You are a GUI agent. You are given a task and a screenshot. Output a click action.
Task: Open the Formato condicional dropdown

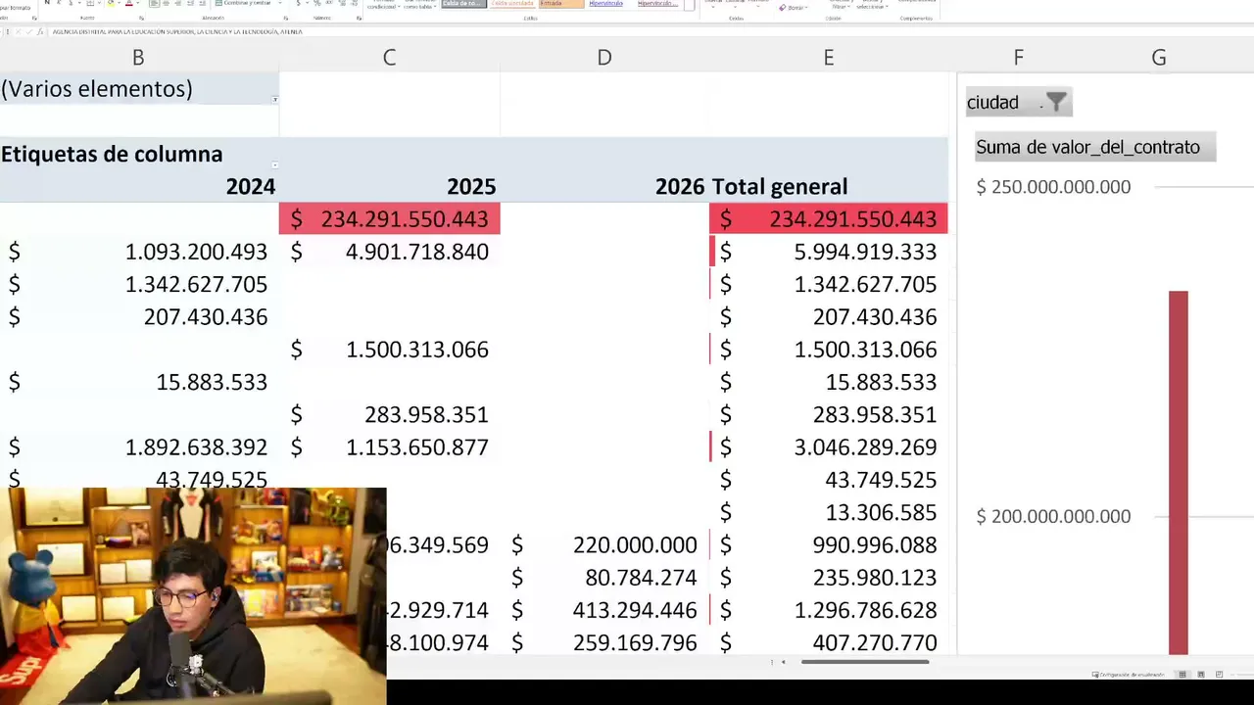click(x=382, y=5)
